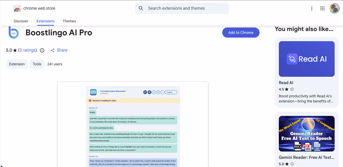The image size is (343, 167).
Task: Click the Gemini Reader thumbnail image
Action: (307, 134)
